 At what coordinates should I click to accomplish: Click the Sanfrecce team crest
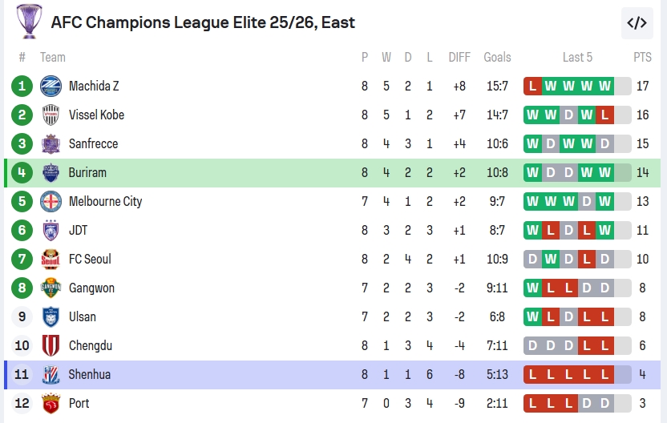click(x=51, y=143)
